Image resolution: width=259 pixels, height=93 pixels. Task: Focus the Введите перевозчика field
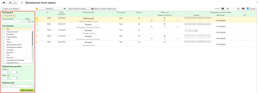point(16,86)
